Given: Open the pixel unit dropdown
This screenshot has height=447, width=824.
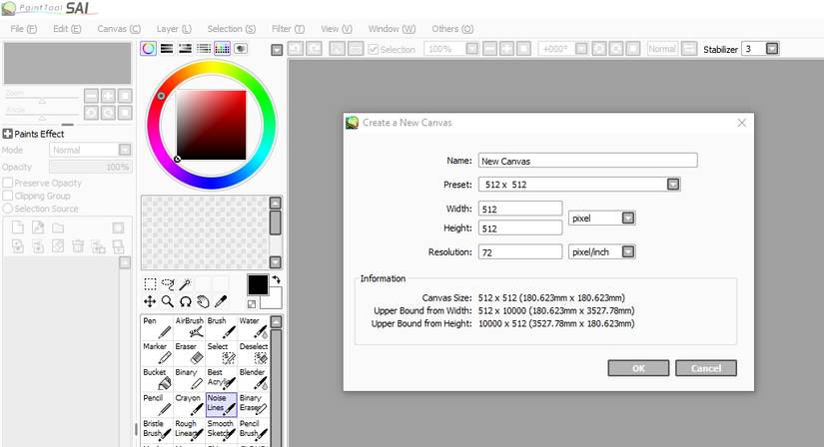Looking at the screenshot, I should (x=628, y=218).
